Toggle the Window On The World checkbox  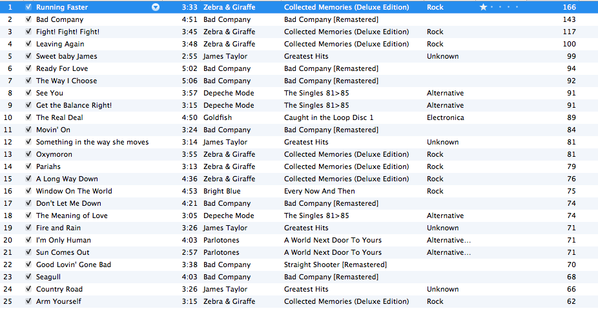(x=28, y=191)
